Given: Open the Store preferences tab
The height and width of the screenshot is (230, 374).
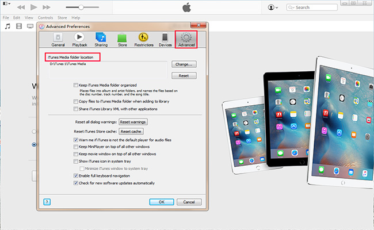Looking at the screenshot, I should click(122, 40).
